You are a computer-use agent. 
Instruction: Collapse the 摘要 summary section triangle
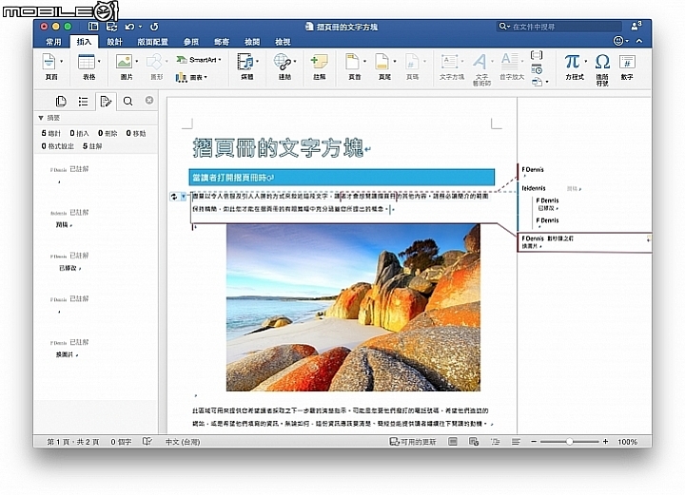click(41, 118)
